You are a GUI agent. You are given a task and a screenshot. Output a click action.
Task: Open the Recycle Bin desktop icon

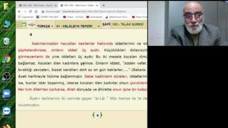[6, 42]
